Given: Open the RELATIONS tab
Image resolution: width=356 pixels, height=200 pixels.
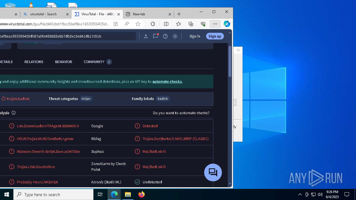Looking at the screenshot, I should (34, 62).
